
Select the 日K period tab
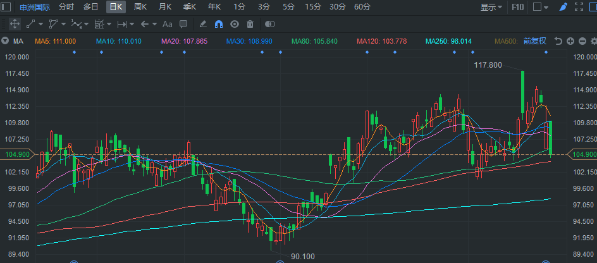pyautogui.click(x=116, y=6)
